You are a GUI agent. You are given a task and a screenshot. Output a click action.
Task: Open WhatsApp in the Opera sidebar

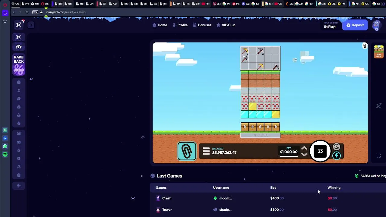click(5, 146)
